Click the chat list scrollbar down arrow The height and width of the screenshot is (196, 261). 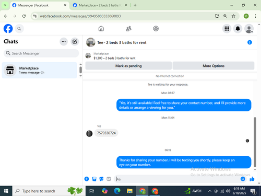click(80, 76)
